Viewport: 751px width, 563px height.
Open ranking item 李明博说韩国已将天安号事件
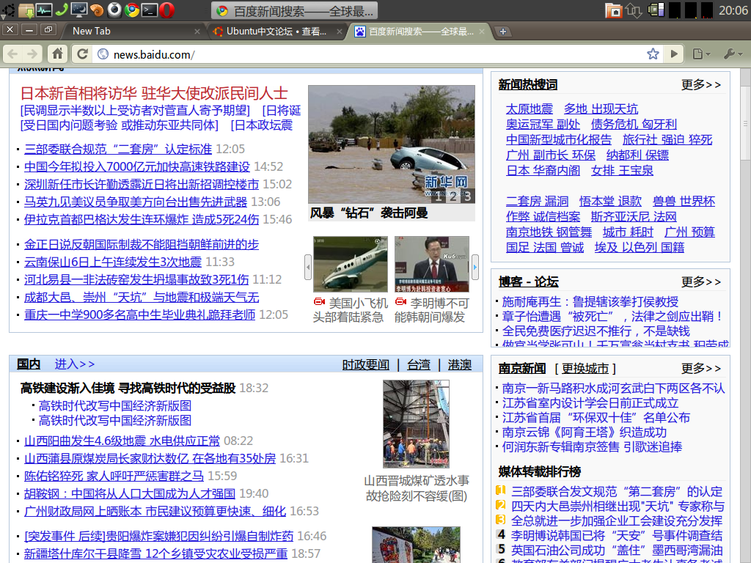click(x=616, y=535)
